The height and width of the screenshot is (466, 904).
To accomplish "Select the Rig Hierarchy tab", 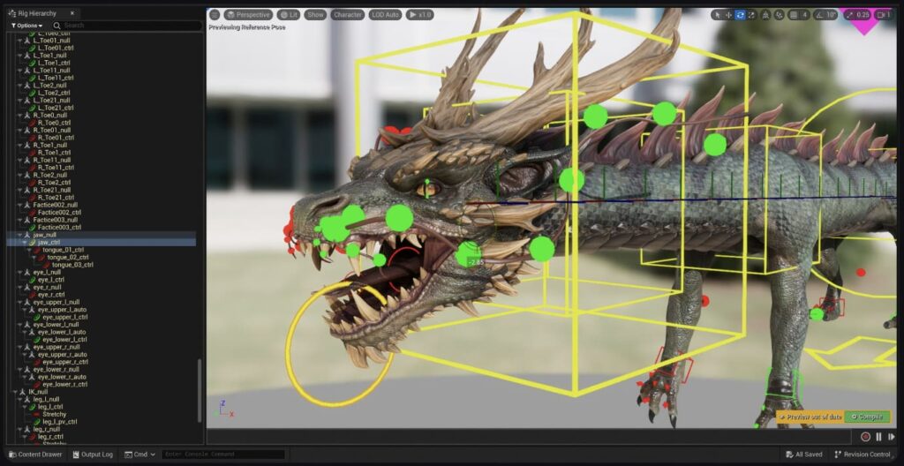I will click(37, 13).
